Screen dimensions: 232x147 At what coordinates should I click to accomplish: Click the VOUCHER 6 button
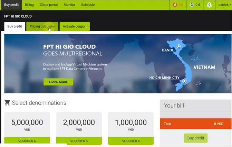pos(27,141)
